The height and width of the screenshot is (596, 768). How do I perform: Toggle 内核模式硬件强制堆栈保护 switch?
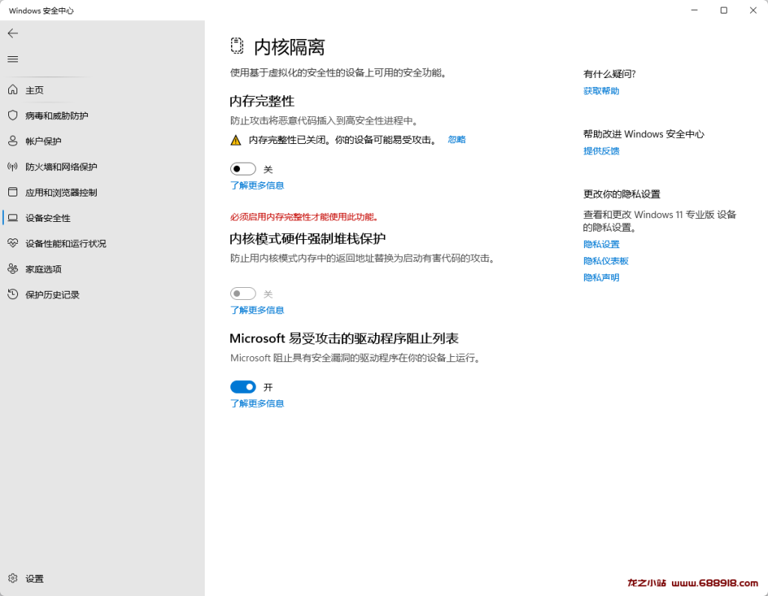pyautogui.click(x=243, y=294)
